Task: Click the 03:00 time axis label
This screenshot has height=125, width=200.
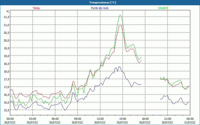Action: (32, 119)
